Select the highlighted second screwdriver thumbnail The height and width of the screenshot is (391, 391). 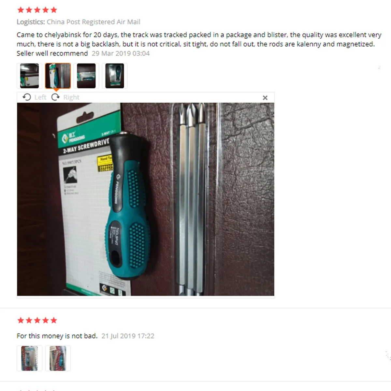coord(58,76)
